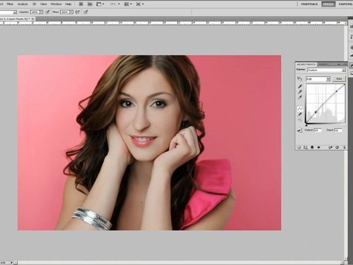Switch to the Design workspace
The height and width of the screenshot is (265, 353).
coord(328,4)
